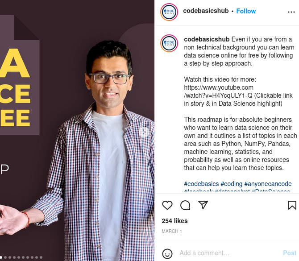The height and width of the screenshot is (261, 299).
Task: Share the post via paper plane icon
Action: (203, 205)
